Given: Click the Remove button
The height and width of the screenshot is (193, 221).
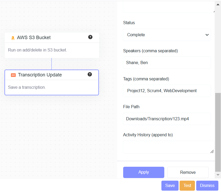Looking at the screenshot, I should [188, 172].
